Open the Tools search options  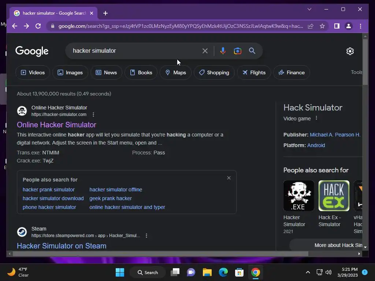(x=356, y=72)
